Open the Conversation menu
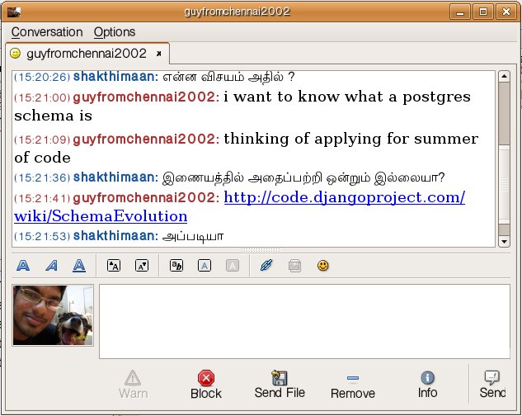 point(47,32)
